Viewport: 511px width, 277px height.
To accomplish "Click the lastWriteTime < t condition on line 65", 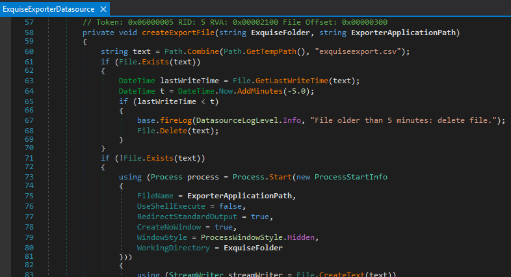I will [x=176, y=101].
